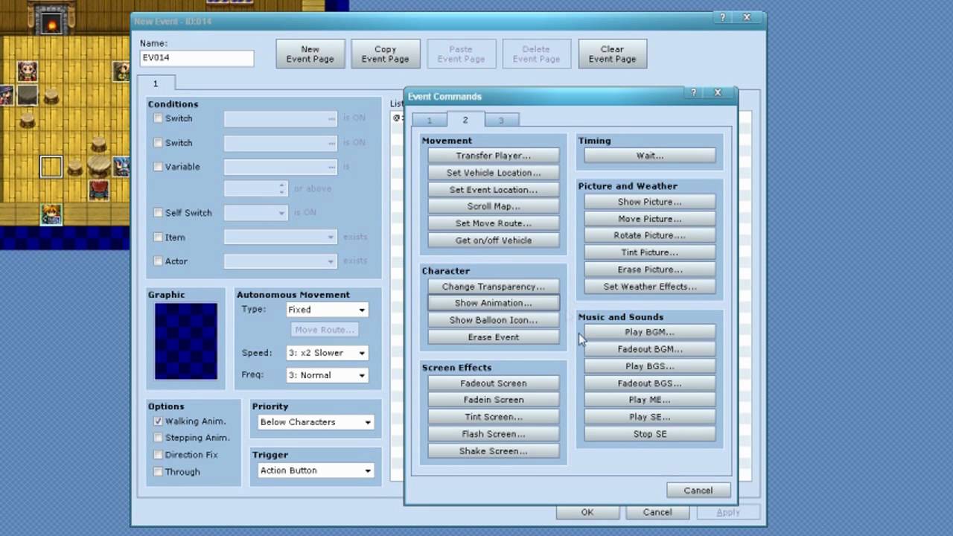Click the help icon of New Event window

tap(722, 17)
